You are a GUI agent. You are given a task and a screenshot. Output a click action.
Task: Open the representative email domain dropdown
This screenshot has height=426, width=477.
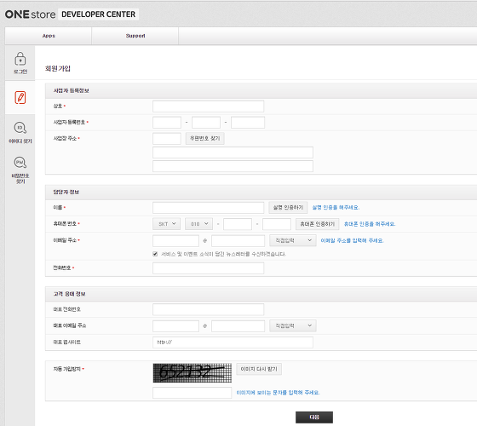pyautogui.click(x=293, y=325)
